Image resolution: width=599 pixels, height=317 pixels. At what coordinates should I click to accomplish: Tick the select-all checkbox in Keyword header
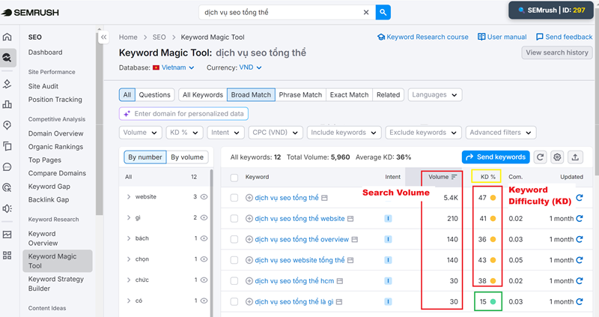pyautogui.click(x=234, y=178)
